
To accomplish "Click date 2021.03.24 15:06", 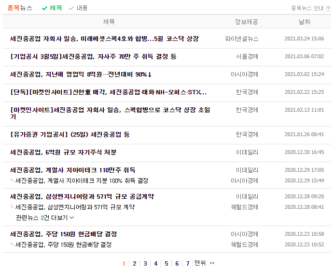I will 304,38.
